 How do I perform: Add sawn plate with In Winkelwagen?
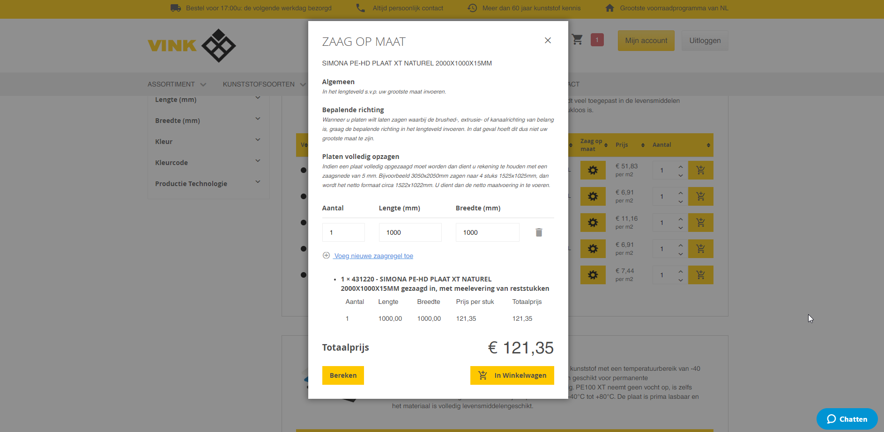[512, 375]
